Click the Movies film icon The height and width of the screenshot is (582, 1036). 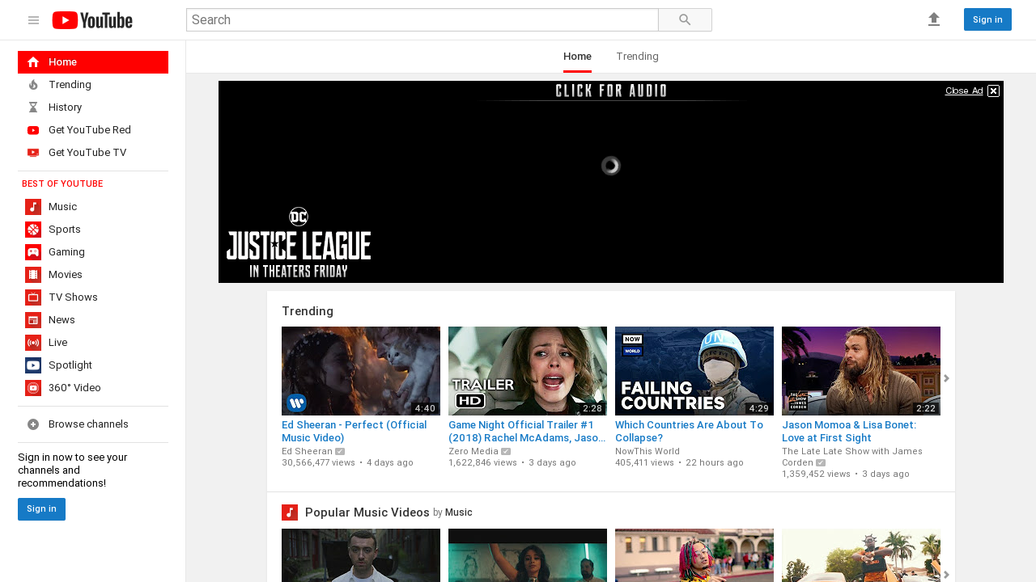click(x=33, y=275)
